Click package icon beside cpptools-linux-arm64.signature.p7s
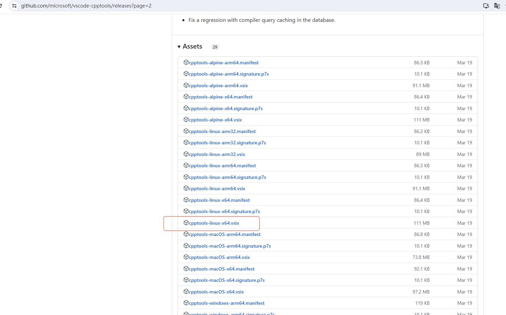506x315 pixels. tap(186, 177)
